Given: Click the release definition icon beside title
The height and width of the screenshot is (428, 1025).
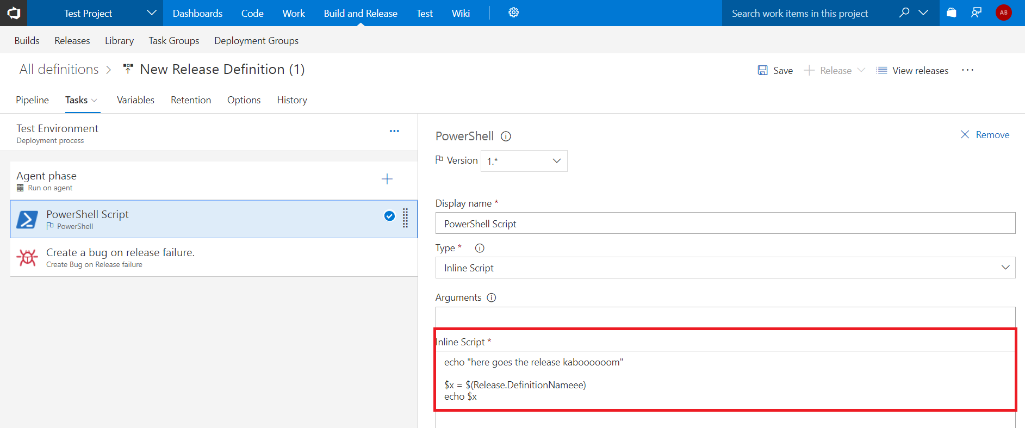Looking at the screenshot, I should coord(128,69).
